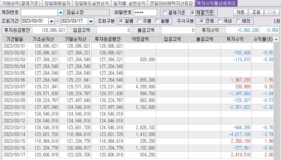Click the 123,026,336 ending net asset cell

coord(76,155)
